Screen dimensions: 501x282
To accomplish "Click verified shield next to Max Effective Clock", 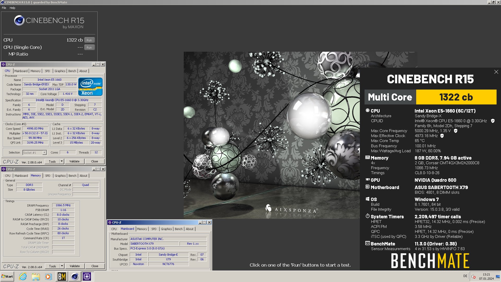I will [442, 136].
